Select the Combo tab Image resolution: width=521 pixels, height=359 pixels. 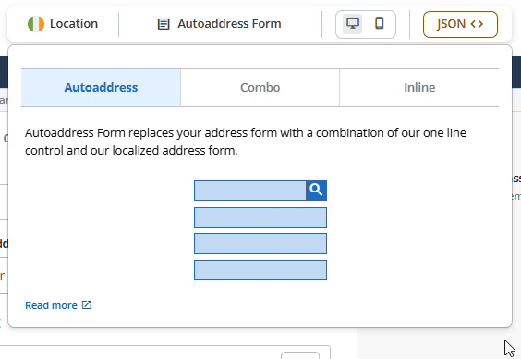pos(260,88)
